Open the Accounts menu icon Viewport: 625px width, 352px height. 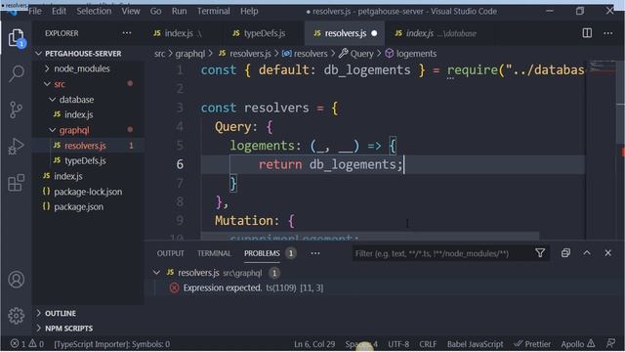(16, 280)
